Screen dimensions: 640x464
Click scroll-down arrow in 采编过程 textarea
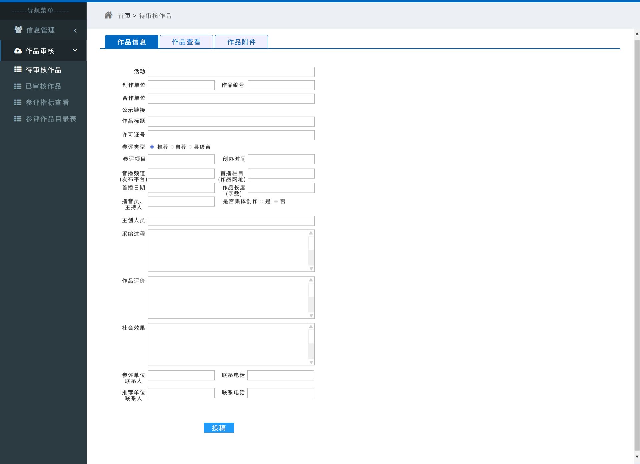[311, 268]
